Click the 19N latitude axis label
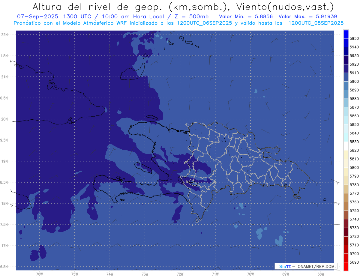 click(4, 161)
